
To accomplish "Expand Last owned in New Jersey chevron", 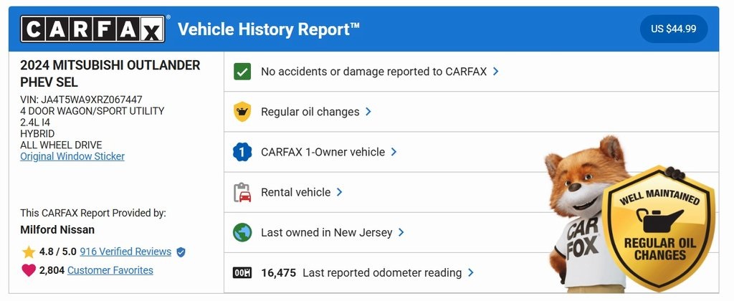I will pyautogui.click(x=401, y=232).
